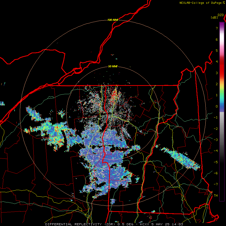226x226 pixels.
Task: Click the ZDR color scale bar
Action: click(222, 111)
